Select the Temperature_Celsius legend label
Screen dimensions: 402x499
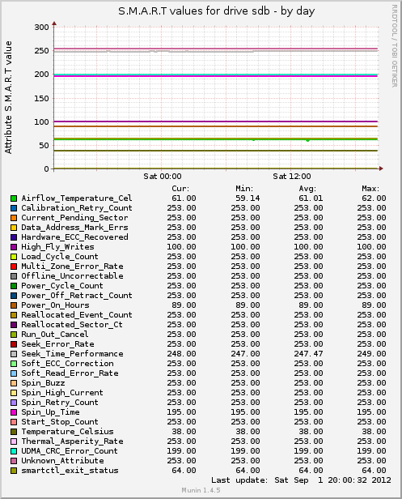tap(67, 432)
